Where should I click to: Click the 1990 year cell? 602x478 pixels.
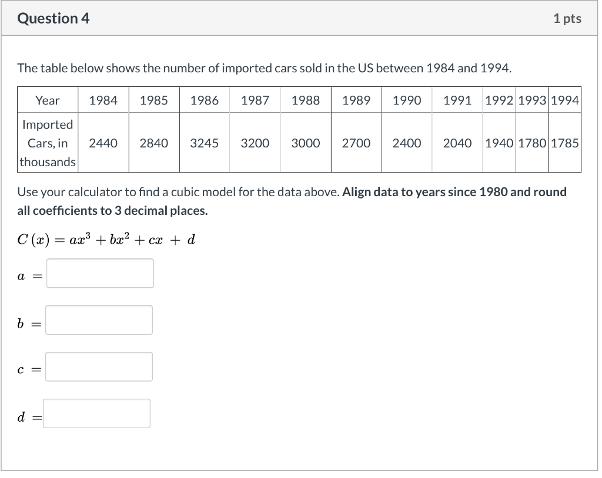(407, 100)
